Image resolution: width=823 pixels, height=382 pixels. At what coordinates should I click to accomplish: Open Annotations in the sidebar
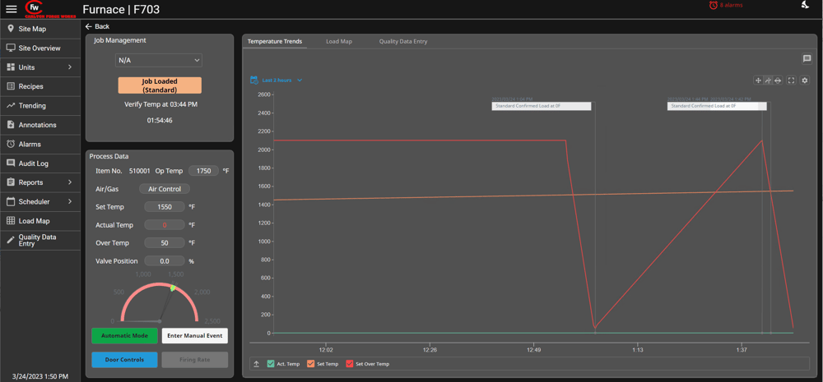tap(40, 125)
